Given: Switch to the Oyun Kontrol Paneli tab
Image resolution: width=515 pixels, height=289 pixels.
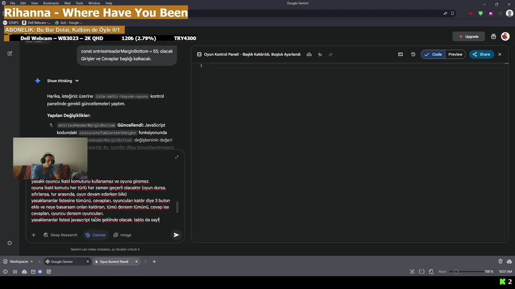Looking at the screenshot, I should 116,261.
